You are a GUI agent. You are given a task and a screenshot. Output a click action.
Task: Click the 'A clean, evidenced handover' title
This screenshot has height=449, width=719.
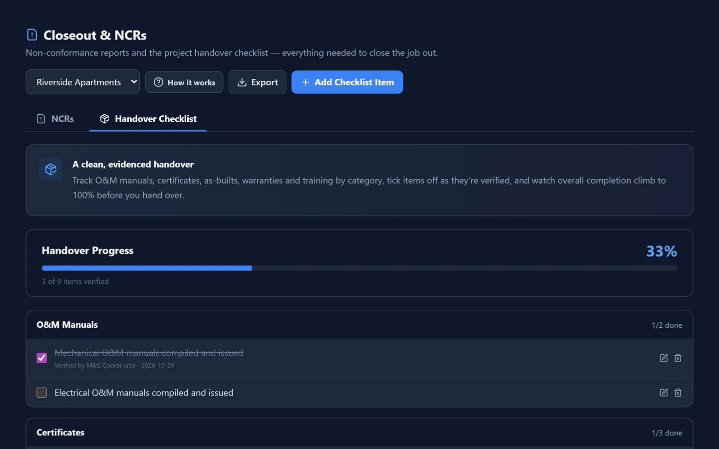click(133, 164)
